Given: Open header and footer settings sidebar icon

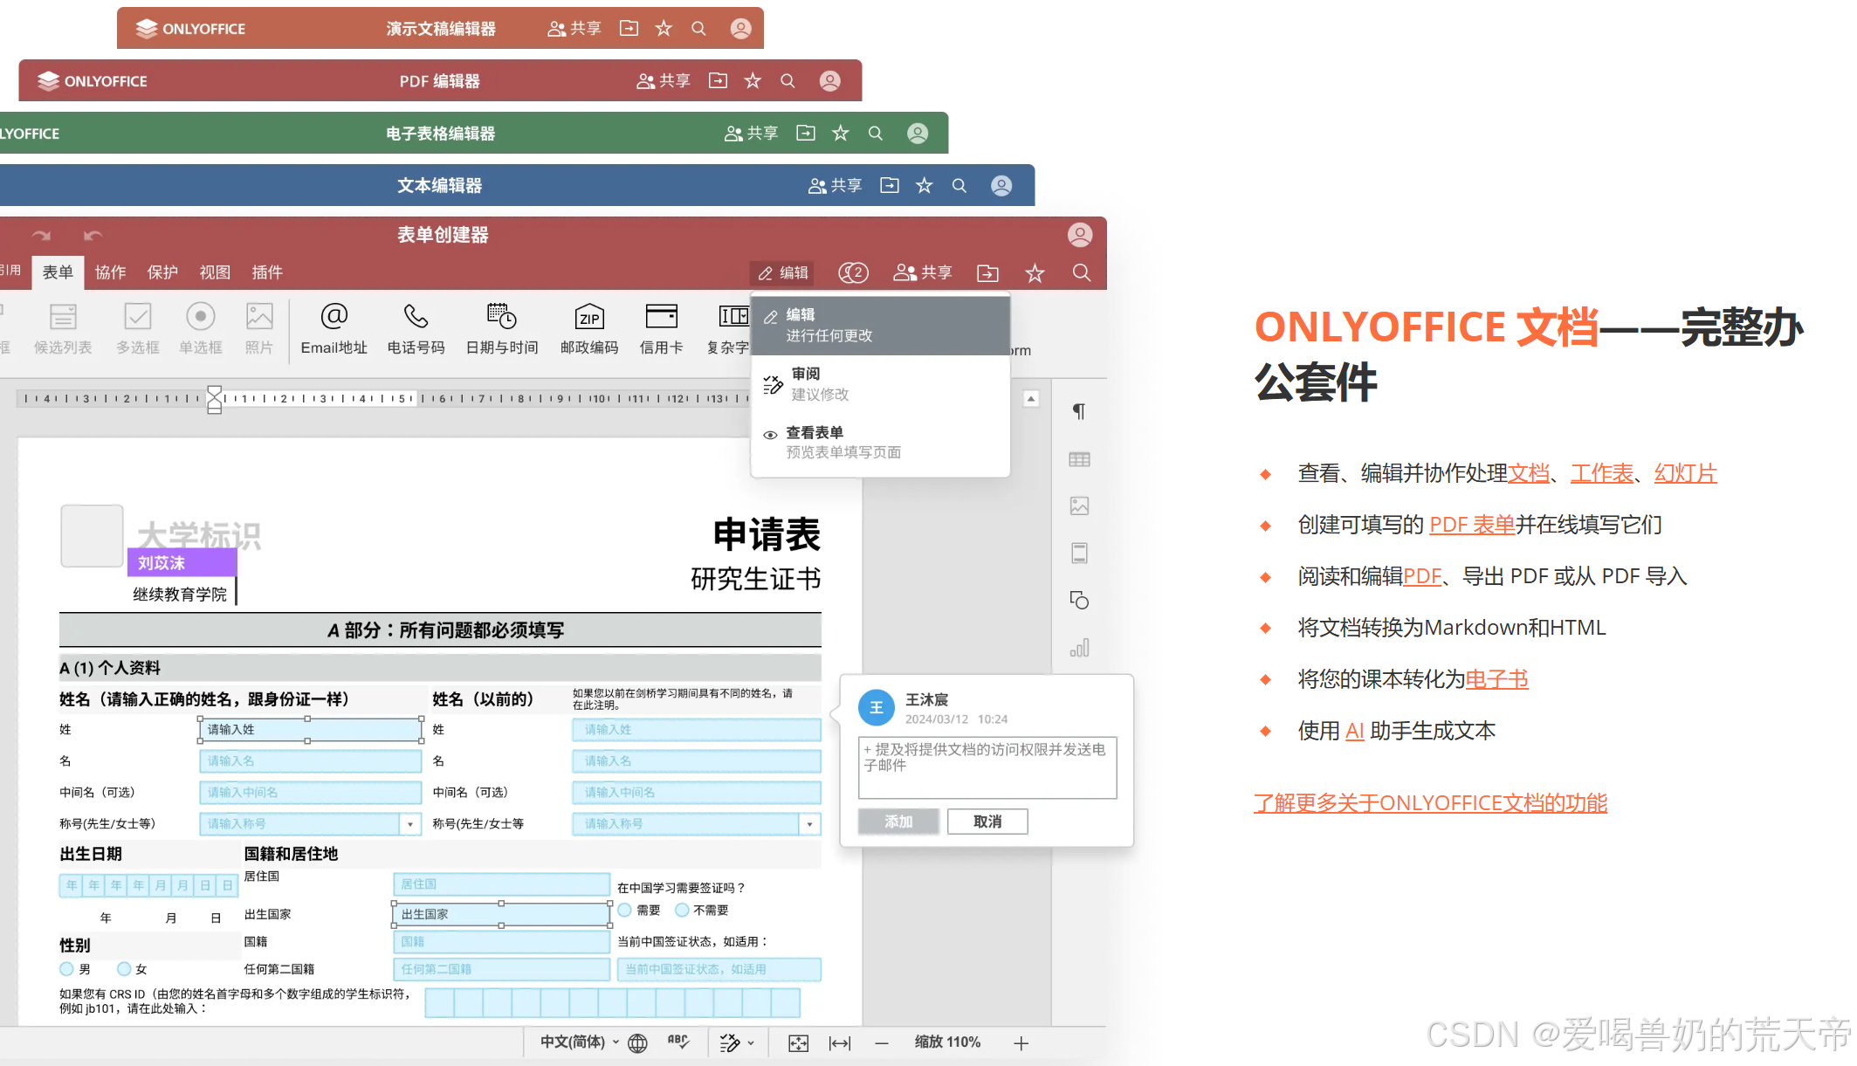Looking at the screenshot, I should [1079, 553].
